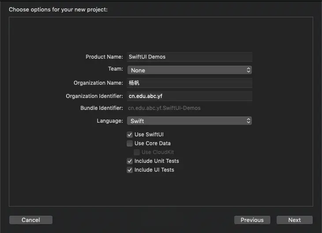Open the Team dropdown set to None
322x233 pixels.
[189, 70]
